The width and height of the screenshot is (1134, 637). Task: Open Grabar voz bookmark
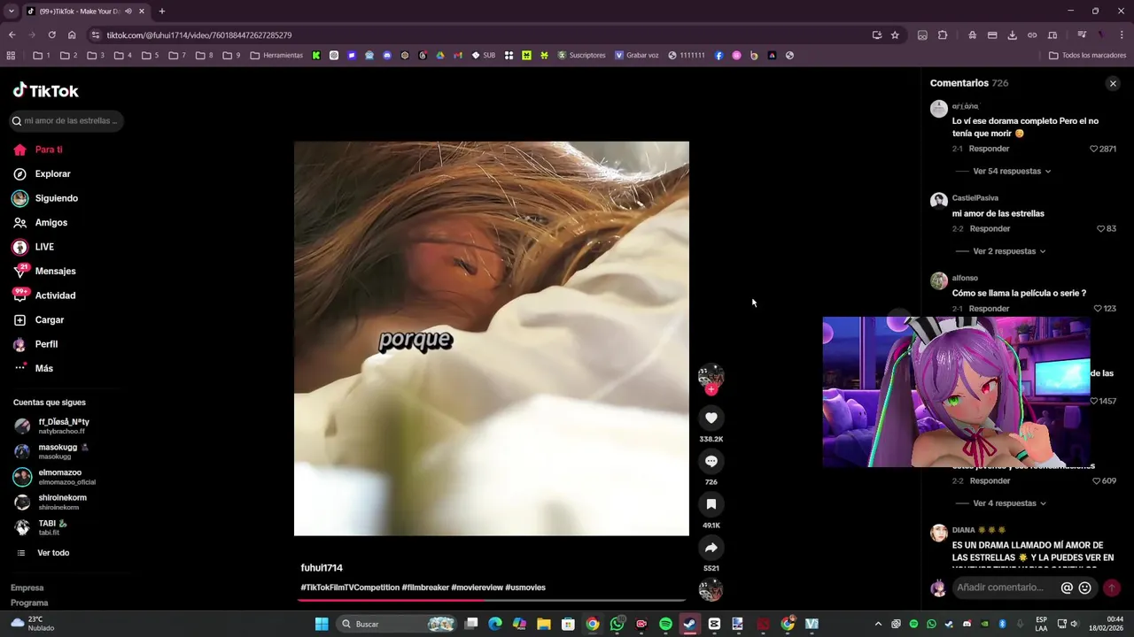636,55
